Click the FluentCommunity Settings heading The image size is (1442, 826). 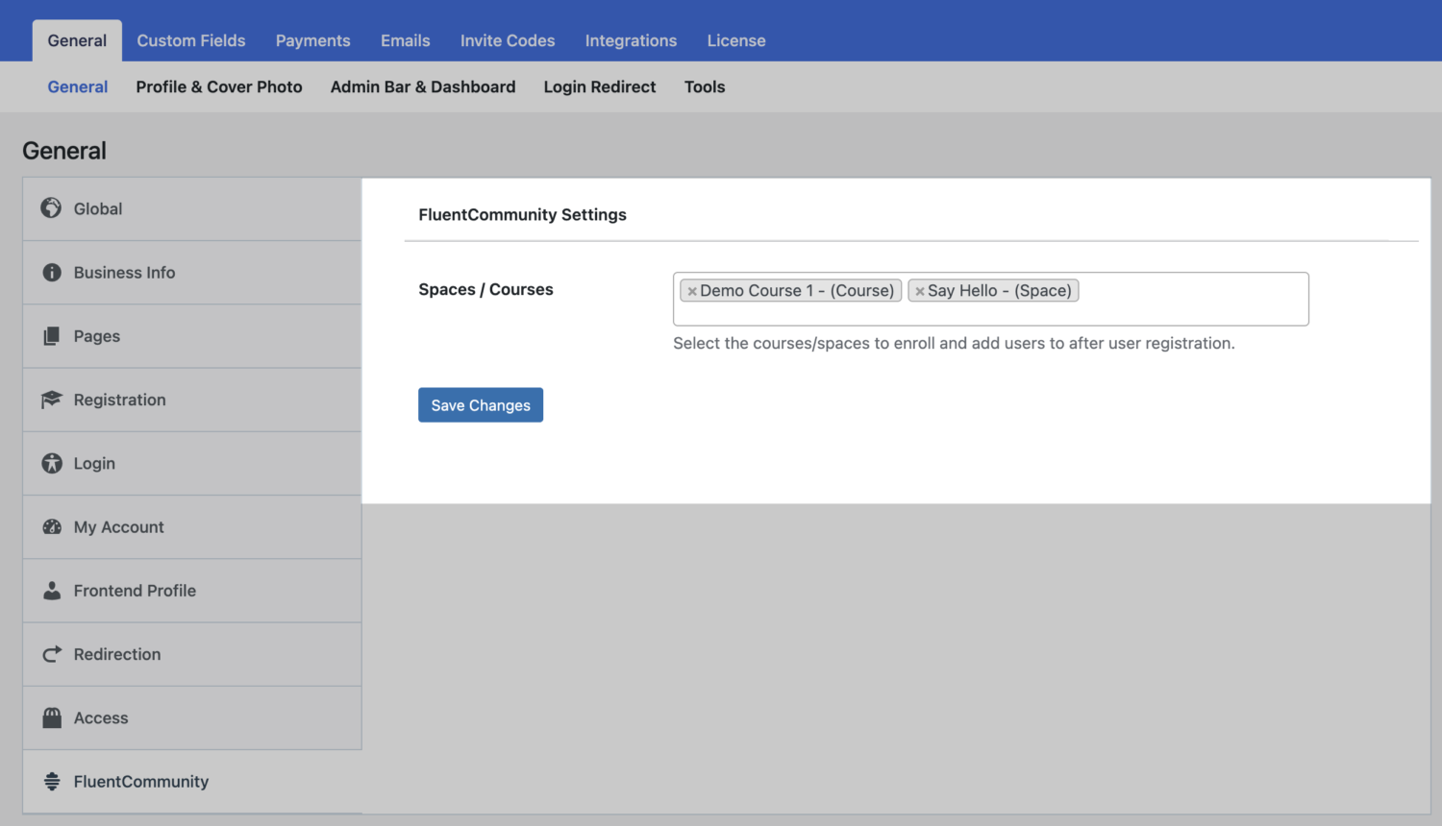click(x=522, y=215)
